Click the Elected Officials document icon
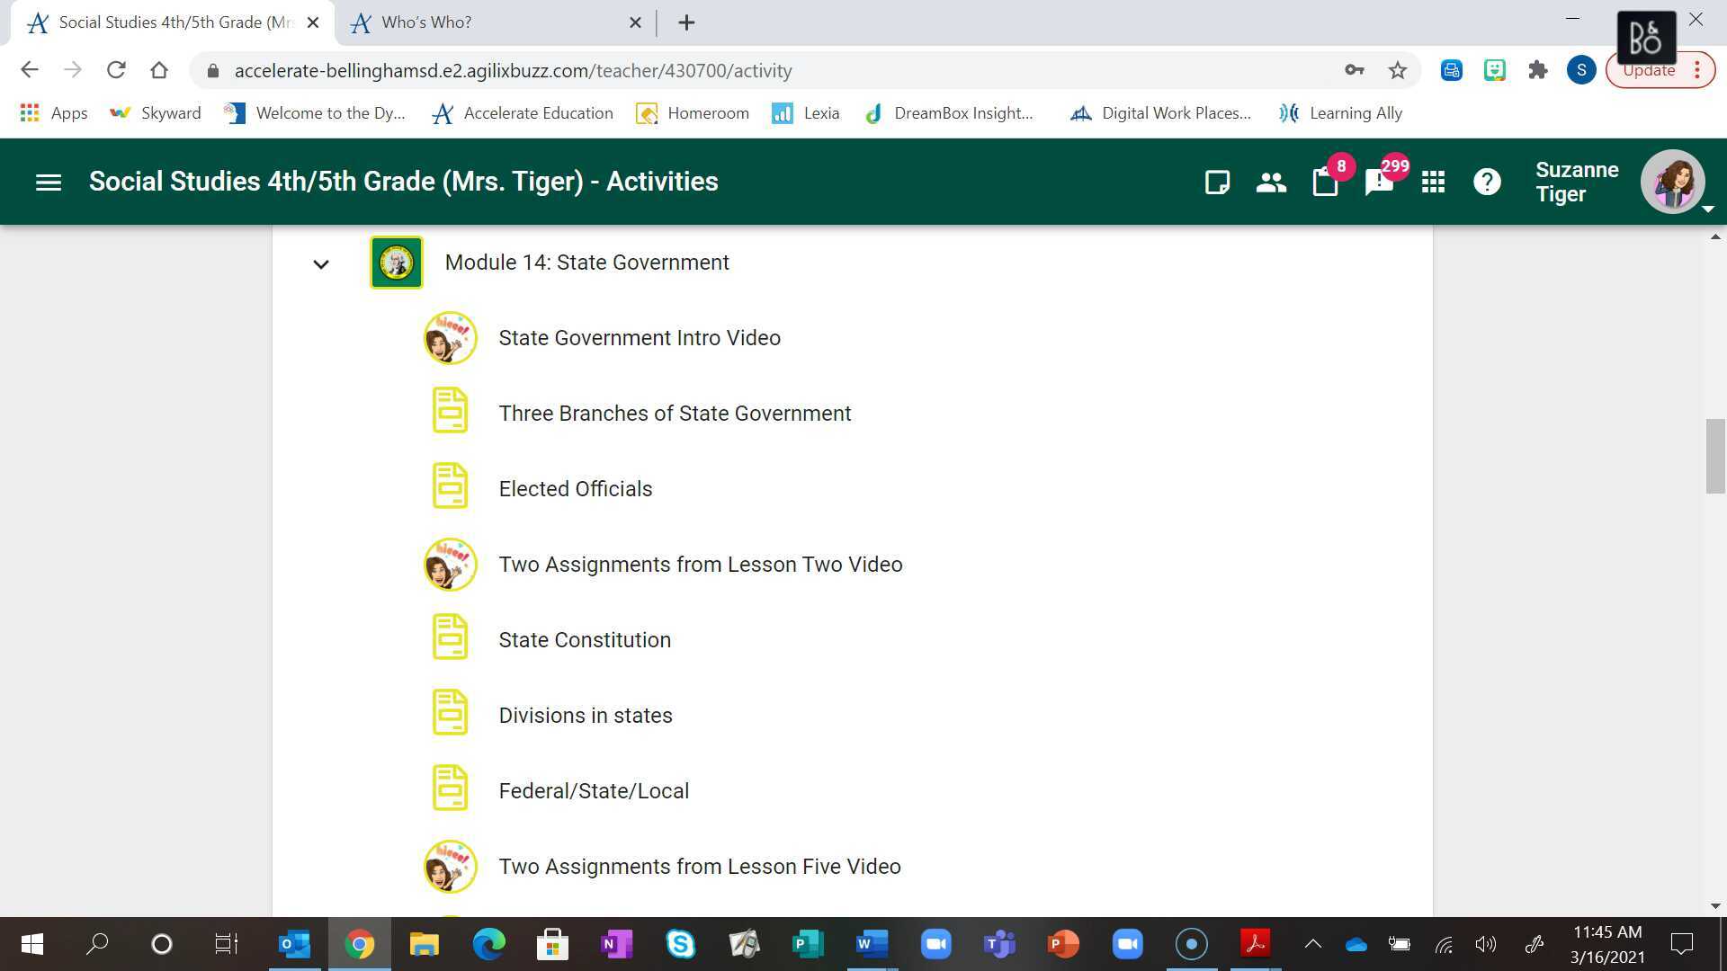Viewport: 1727px width, 971px height. [450, 486]
